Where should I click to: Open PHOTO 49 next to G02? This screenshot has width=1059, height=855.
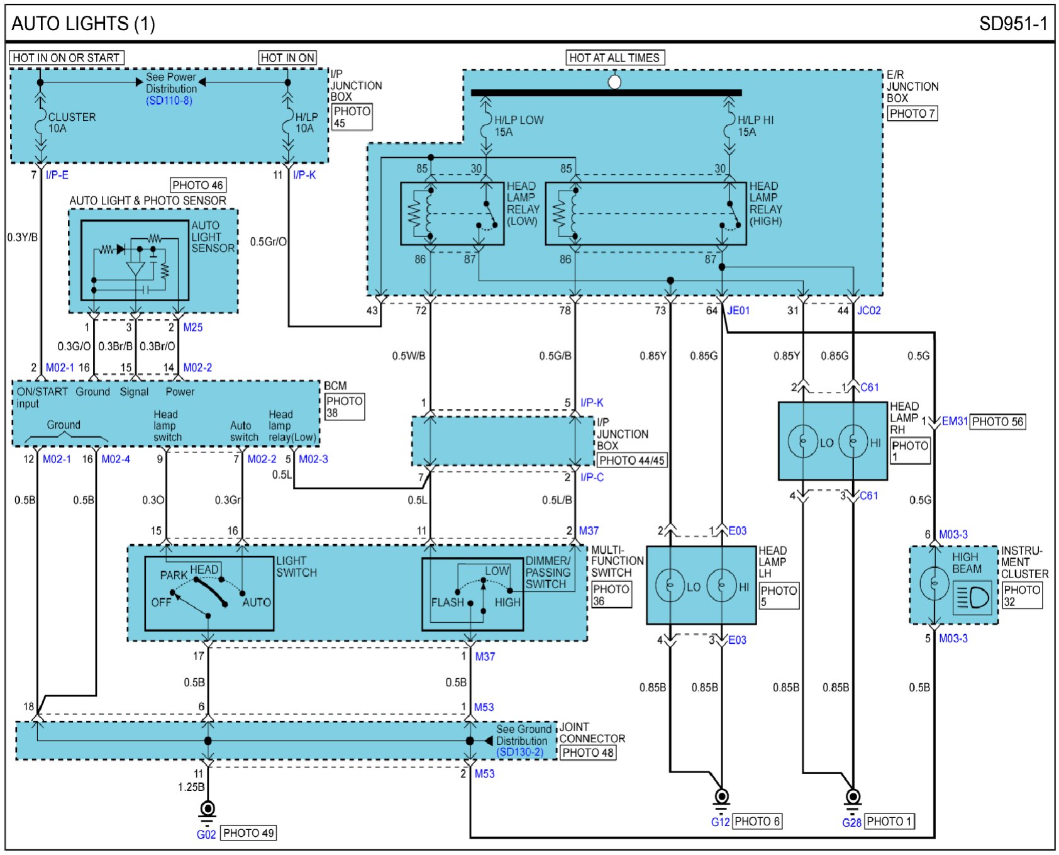(249, 833)
